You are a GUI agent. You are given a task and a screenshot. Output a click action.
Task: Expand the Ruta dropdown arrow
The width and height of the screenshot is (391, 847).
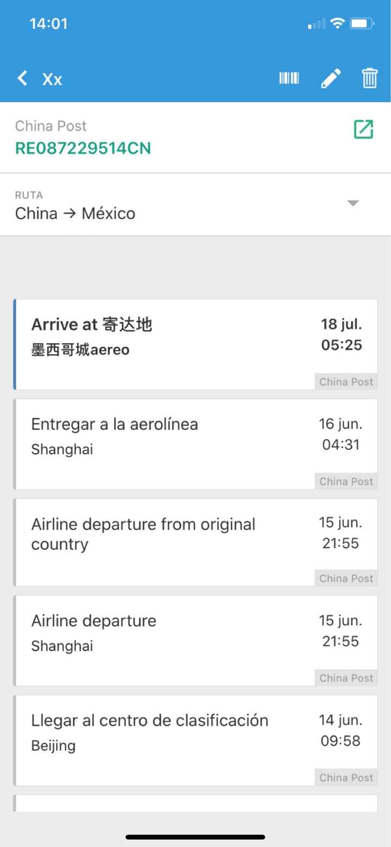[353, 203]
